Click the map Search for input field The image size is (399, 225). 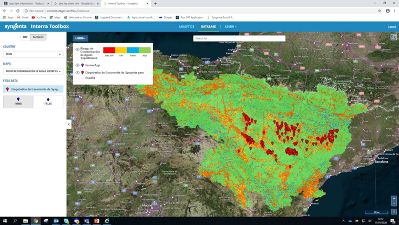click(x=239, y=38)
